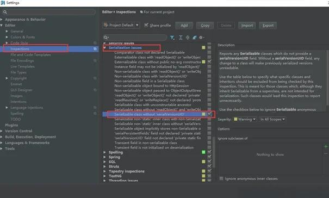Click the project icon beside File Encodings
The width and height of the screenshot is (329, 198).
pyautogui.click(x=95, y=60)
